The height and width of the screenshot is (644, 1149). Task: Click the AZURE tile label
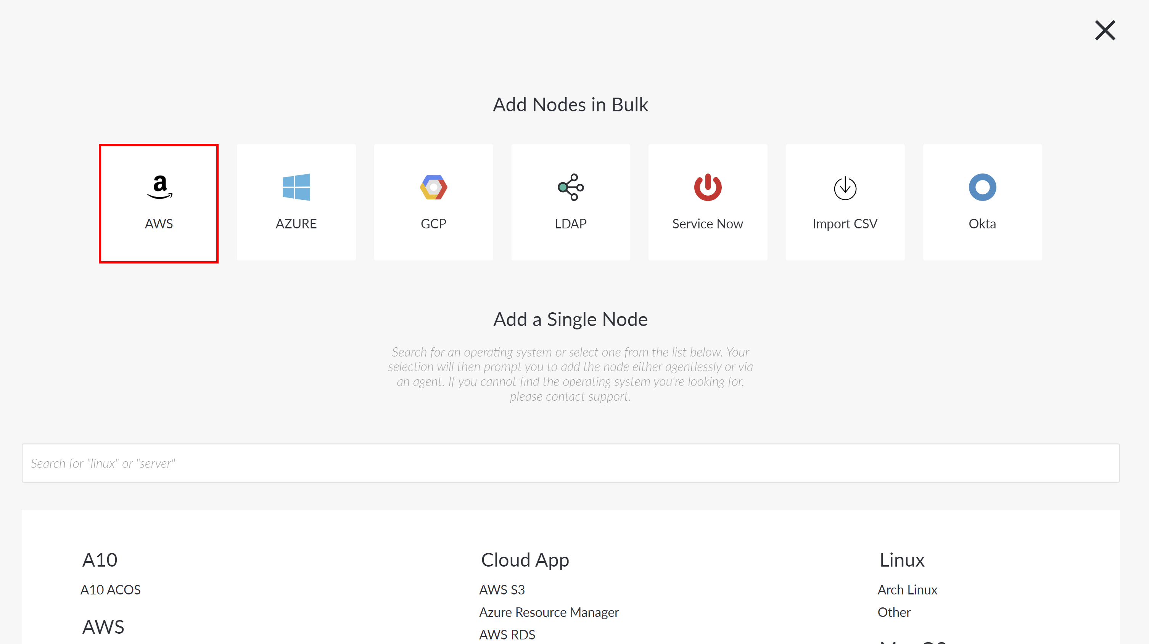click(x=296, y=224)
